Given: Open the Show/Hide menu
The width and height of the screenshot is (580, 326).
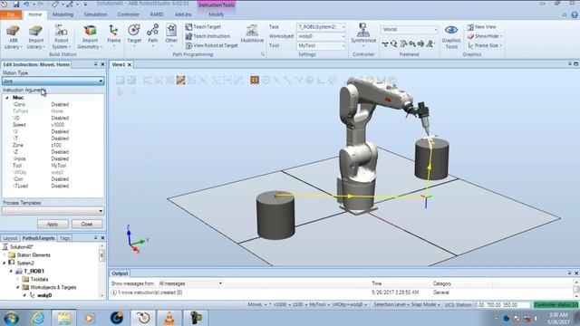Looking at the screenshot, I should pos(485,36).
